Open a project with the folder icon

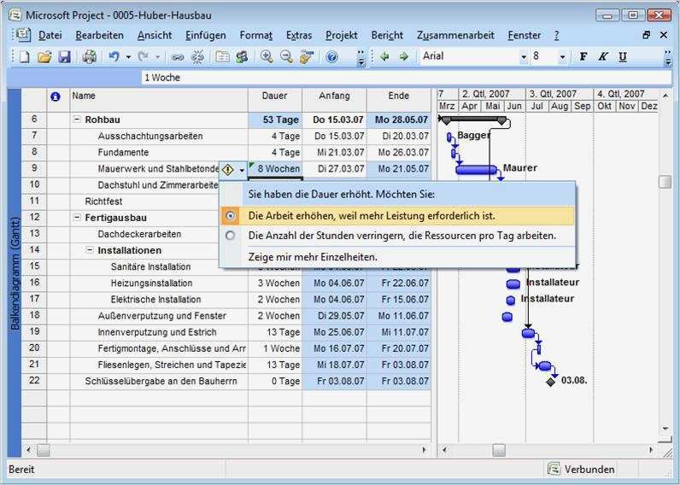pyautogui.click(x=44, y=56)
